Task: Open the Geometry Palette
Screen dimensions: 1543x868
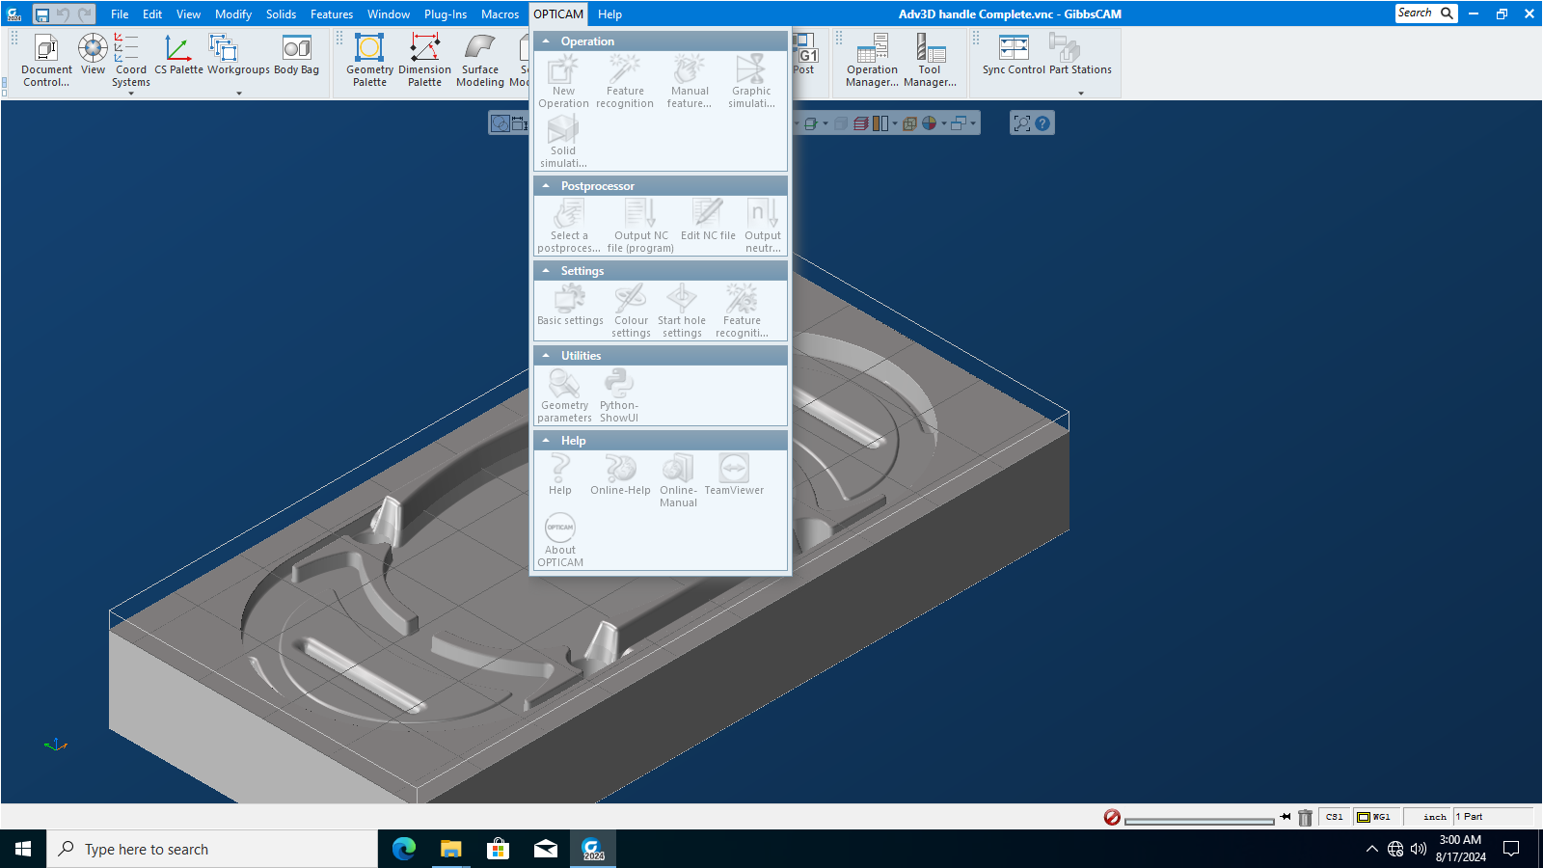Action: point(369,61)
